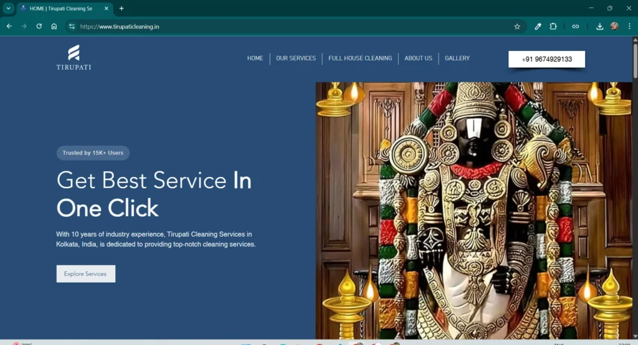Restore down the browser window
This screenshot has height=345, width=638.
coord(609,8)
